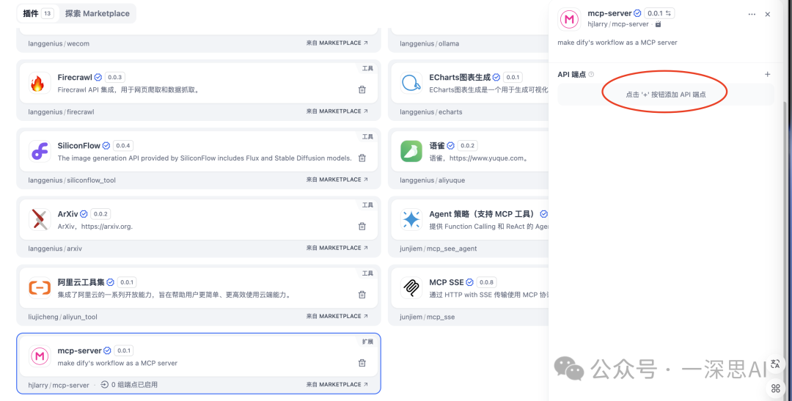The height and width of the screenshot is (401, 792).
Task: Click the SiliconFlow purple logo icon
Action: (x=40, y=151)
